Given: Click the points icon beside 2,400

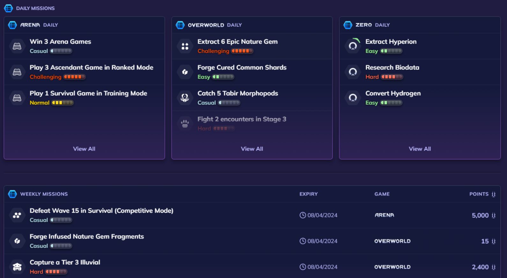Looking at the screenshot, I should 494,267.
